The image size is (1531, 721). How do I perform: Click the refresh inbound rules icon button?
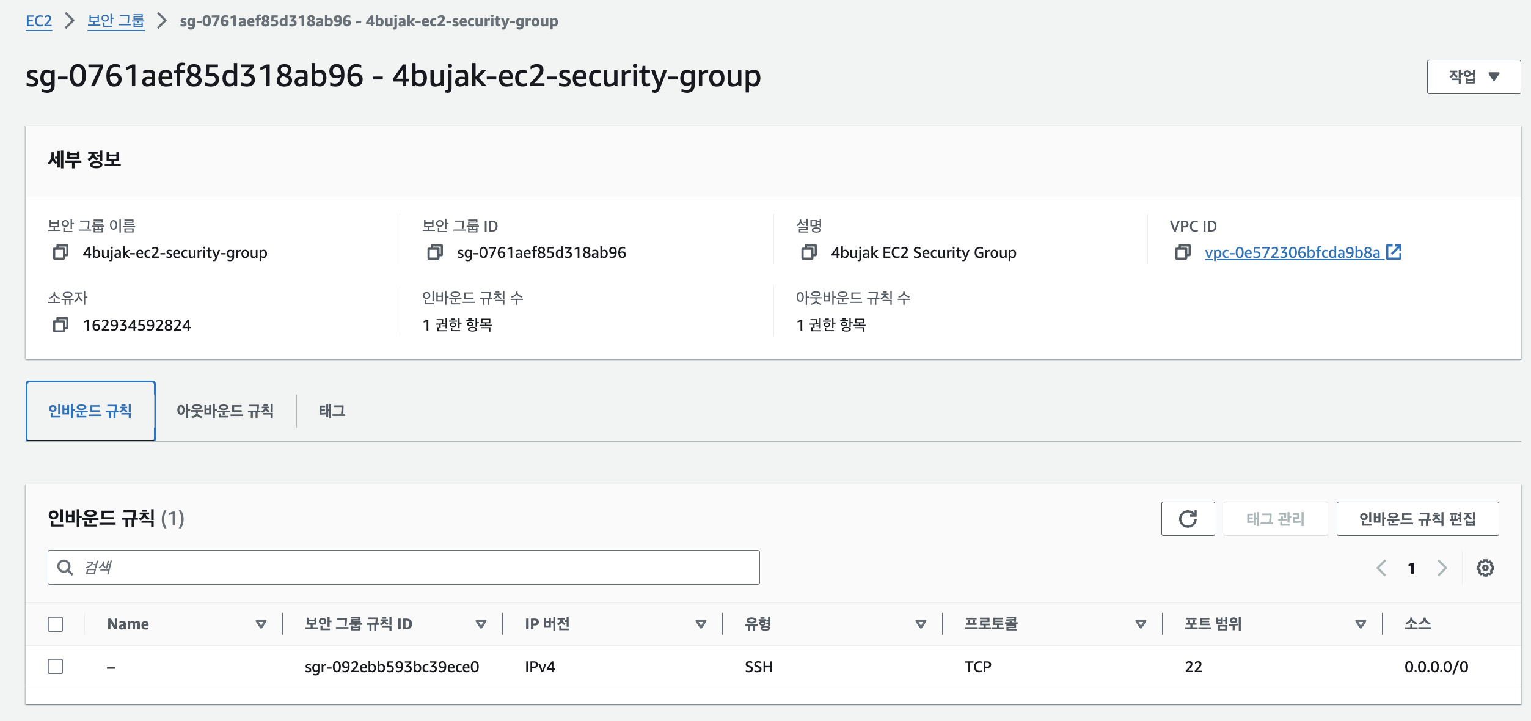pyautogui.click(x=1187, y=519)
